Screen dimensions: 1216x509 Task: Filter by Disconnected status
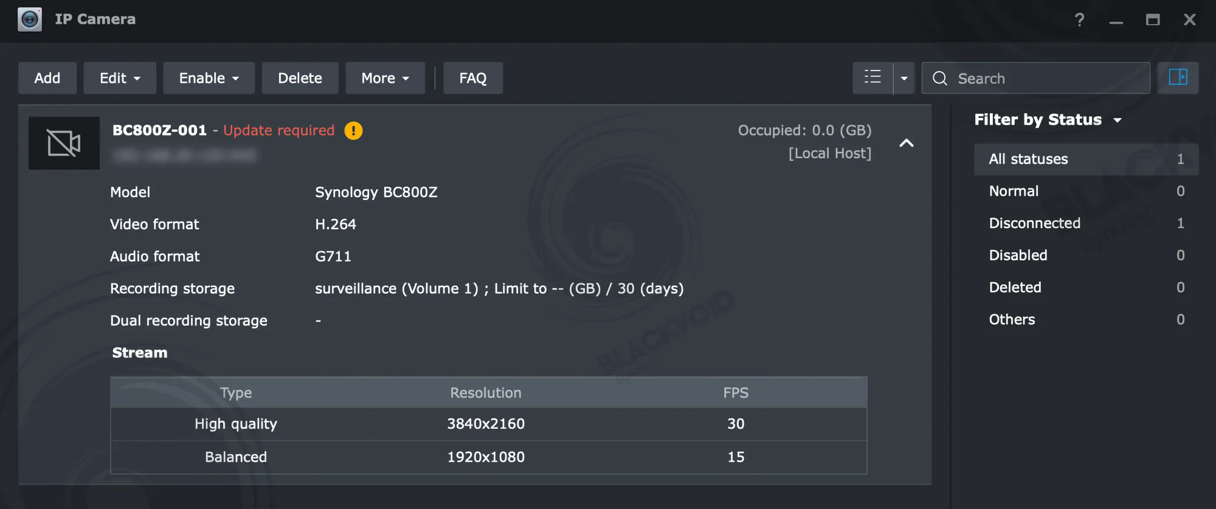[1034, 223]
